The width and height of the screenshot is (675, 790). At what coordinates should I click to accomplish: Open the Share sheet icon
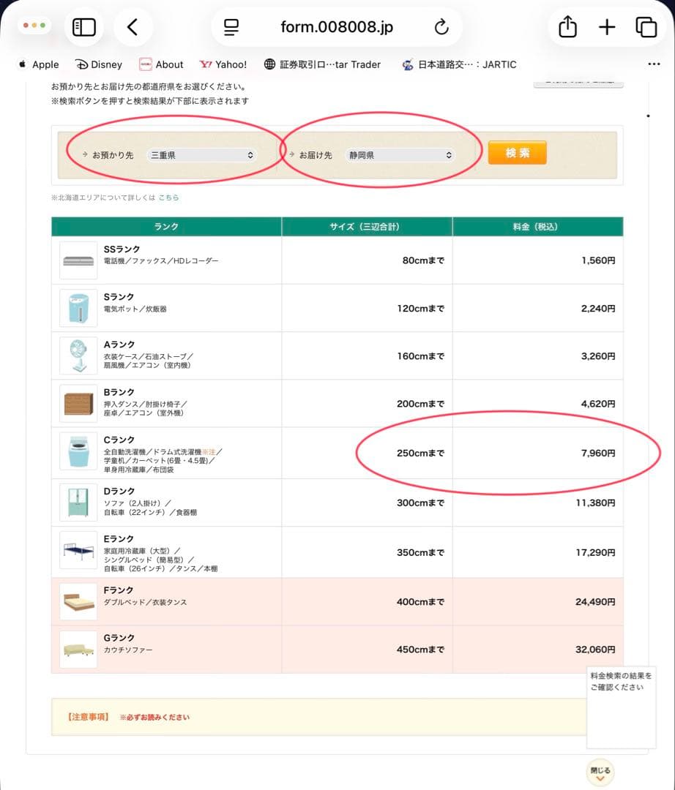tap(567, 27)
